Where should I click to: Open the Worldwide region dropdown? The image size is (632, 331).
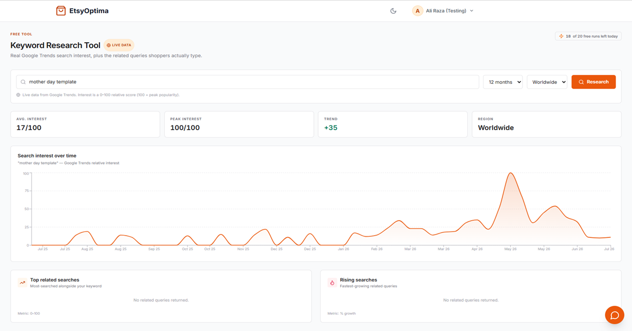click(x=547, y=82)
